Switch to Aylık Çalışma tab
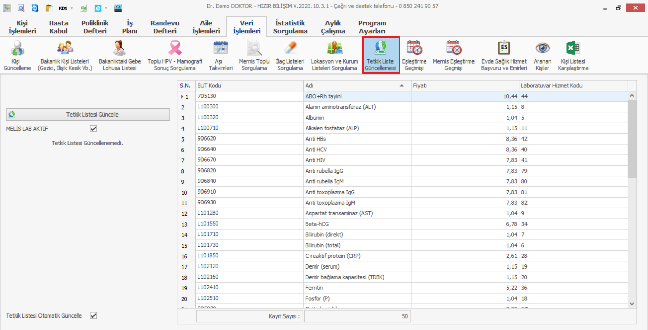The width and height of the screenshot is (648, 330). [333, 27]
